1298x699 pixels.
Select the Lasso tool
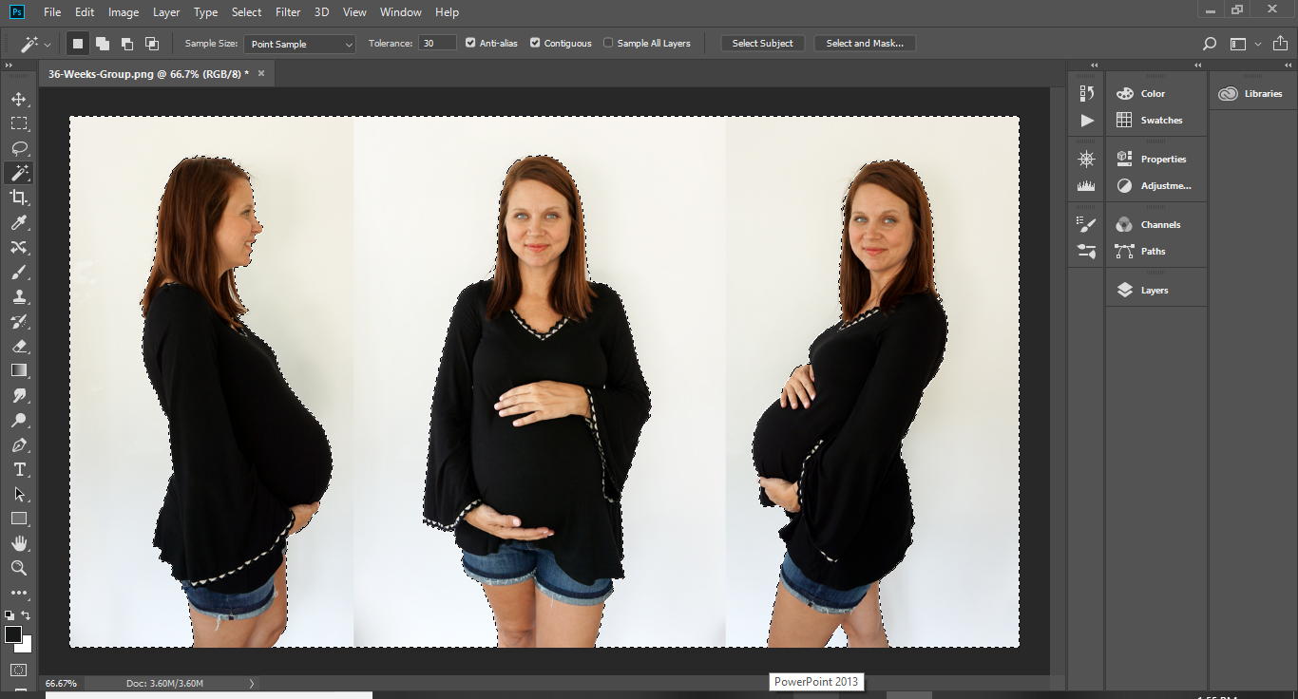19,148
